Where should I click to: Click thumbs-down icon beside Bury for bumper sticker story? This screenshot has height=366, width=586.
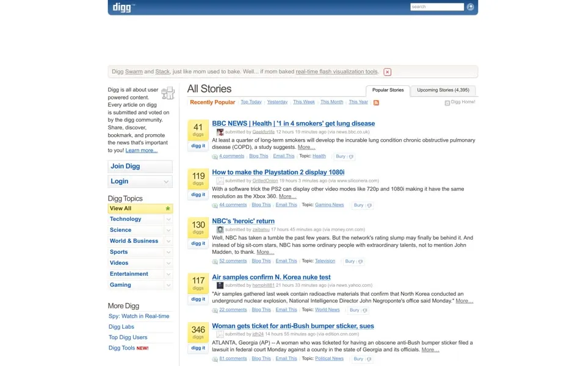tap(369, 359)
